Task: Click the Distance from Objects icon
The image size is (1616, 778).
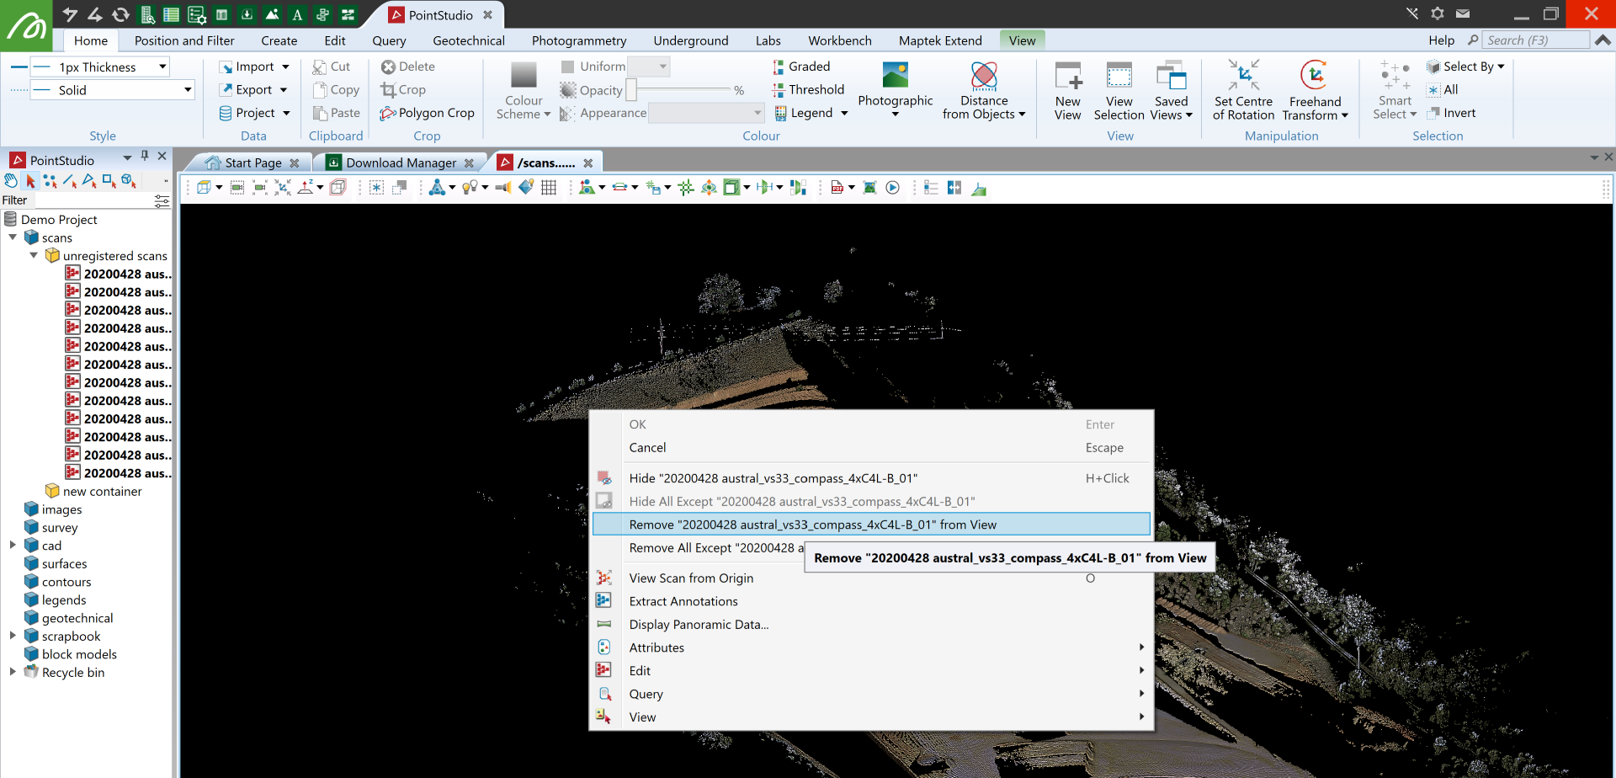Action: pyautogui.click(x=983, y=77)
